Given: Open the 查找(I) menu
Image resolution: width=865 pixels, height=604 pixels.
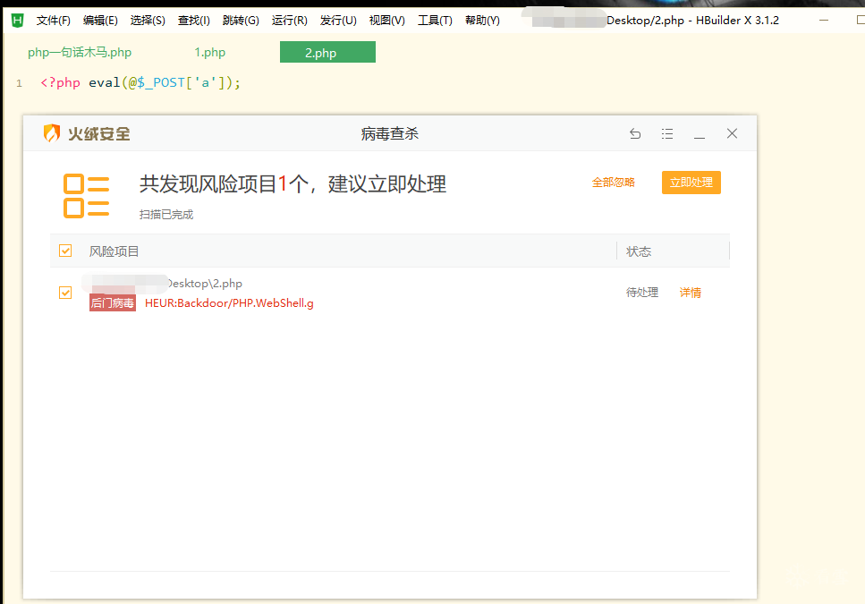Looking at the screenshot, I should click(x=193, y=21).
